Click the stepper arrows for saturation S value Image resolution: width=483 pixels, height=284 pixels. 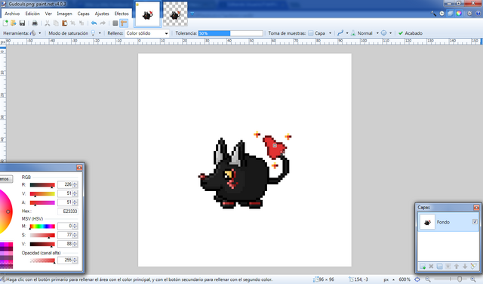(x=75, y=235)
